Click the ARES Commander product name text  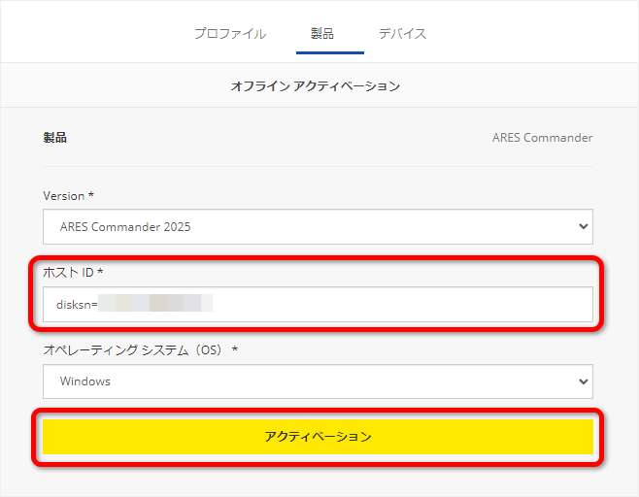542,138
